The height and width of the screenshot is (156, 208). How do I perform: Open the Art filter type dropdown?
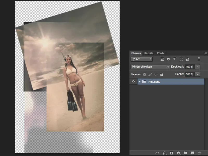pos(141,59)
